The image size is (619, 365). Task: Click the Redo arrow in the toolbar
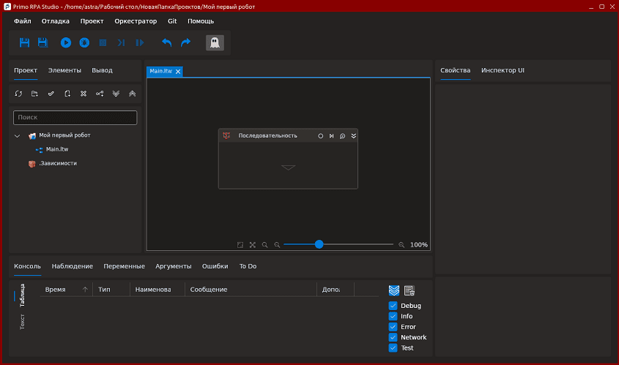point(185,43)
